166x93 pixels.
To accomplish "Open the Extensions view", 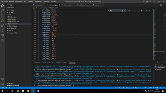I will [2, 25].
